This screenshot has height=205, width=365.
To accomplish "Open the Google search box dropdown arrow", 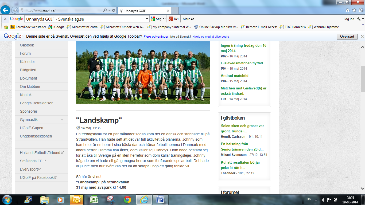I will coord(147,19).
